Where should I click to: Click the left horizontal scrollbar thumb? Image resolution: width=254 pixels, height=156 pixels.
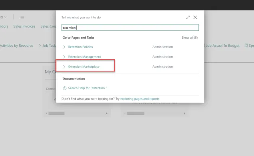(56, 113)
